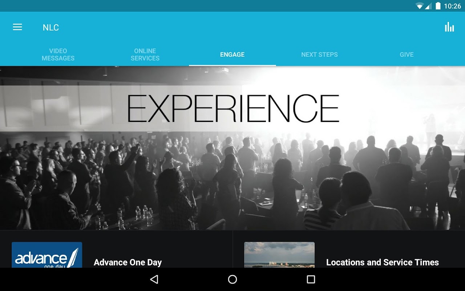Switch to the Online Services tab
This screenshot has width=465, height=291.
pos(145,55)
